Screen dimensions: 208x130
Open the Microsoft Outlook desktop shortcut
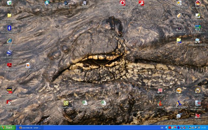coord(66,103)
